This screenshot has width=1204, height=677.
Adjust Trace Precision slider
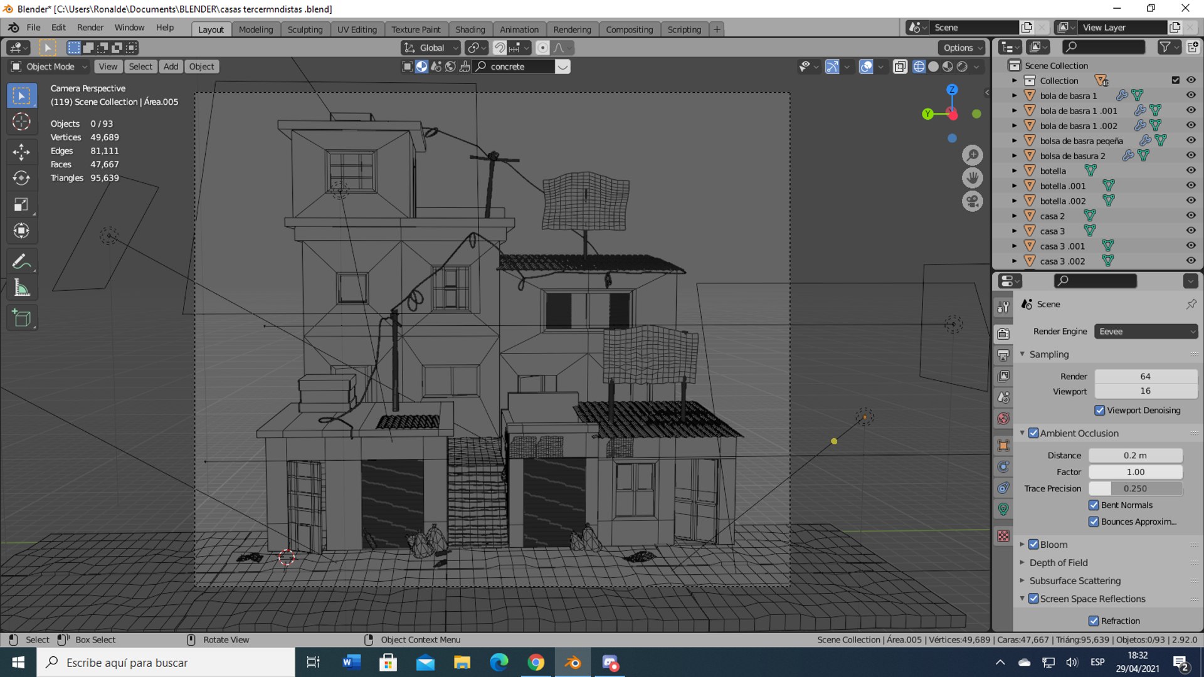click(1135, 488)
